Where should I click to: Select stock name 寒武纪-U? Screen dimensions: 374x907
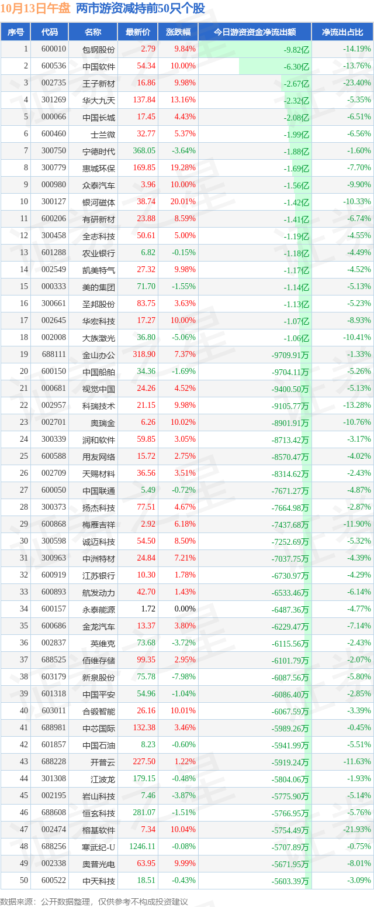point(98,847)
